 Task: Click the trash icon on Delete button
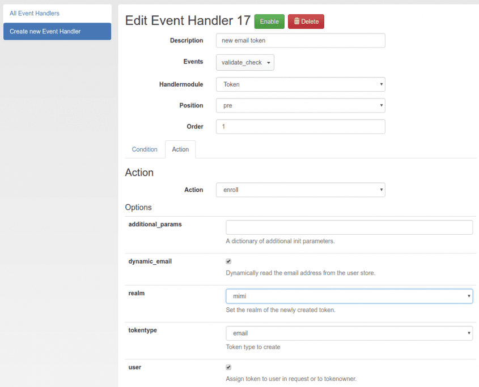click(296, 21)
